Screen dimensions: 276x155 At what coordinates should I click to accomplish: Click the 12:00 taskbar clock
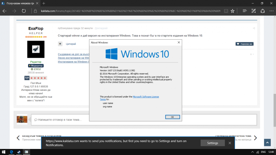click(271, 152)
